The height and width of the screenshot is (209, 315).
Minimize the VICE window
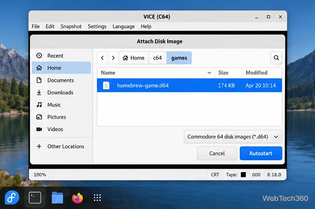pyautogui.click(x=257, y=17)
